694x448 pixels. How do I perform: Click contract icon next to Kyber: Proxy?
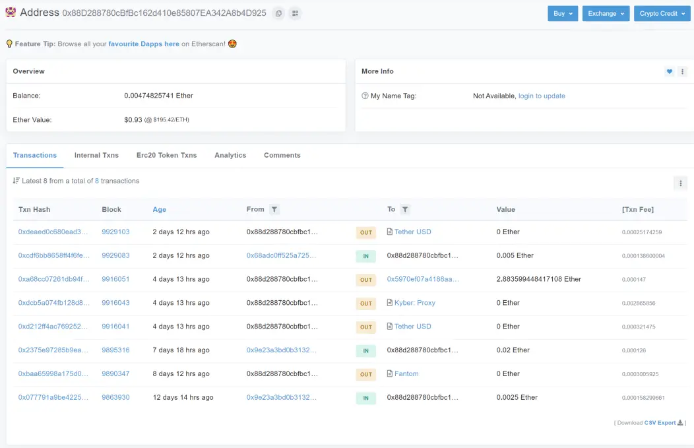coord(389,303)
